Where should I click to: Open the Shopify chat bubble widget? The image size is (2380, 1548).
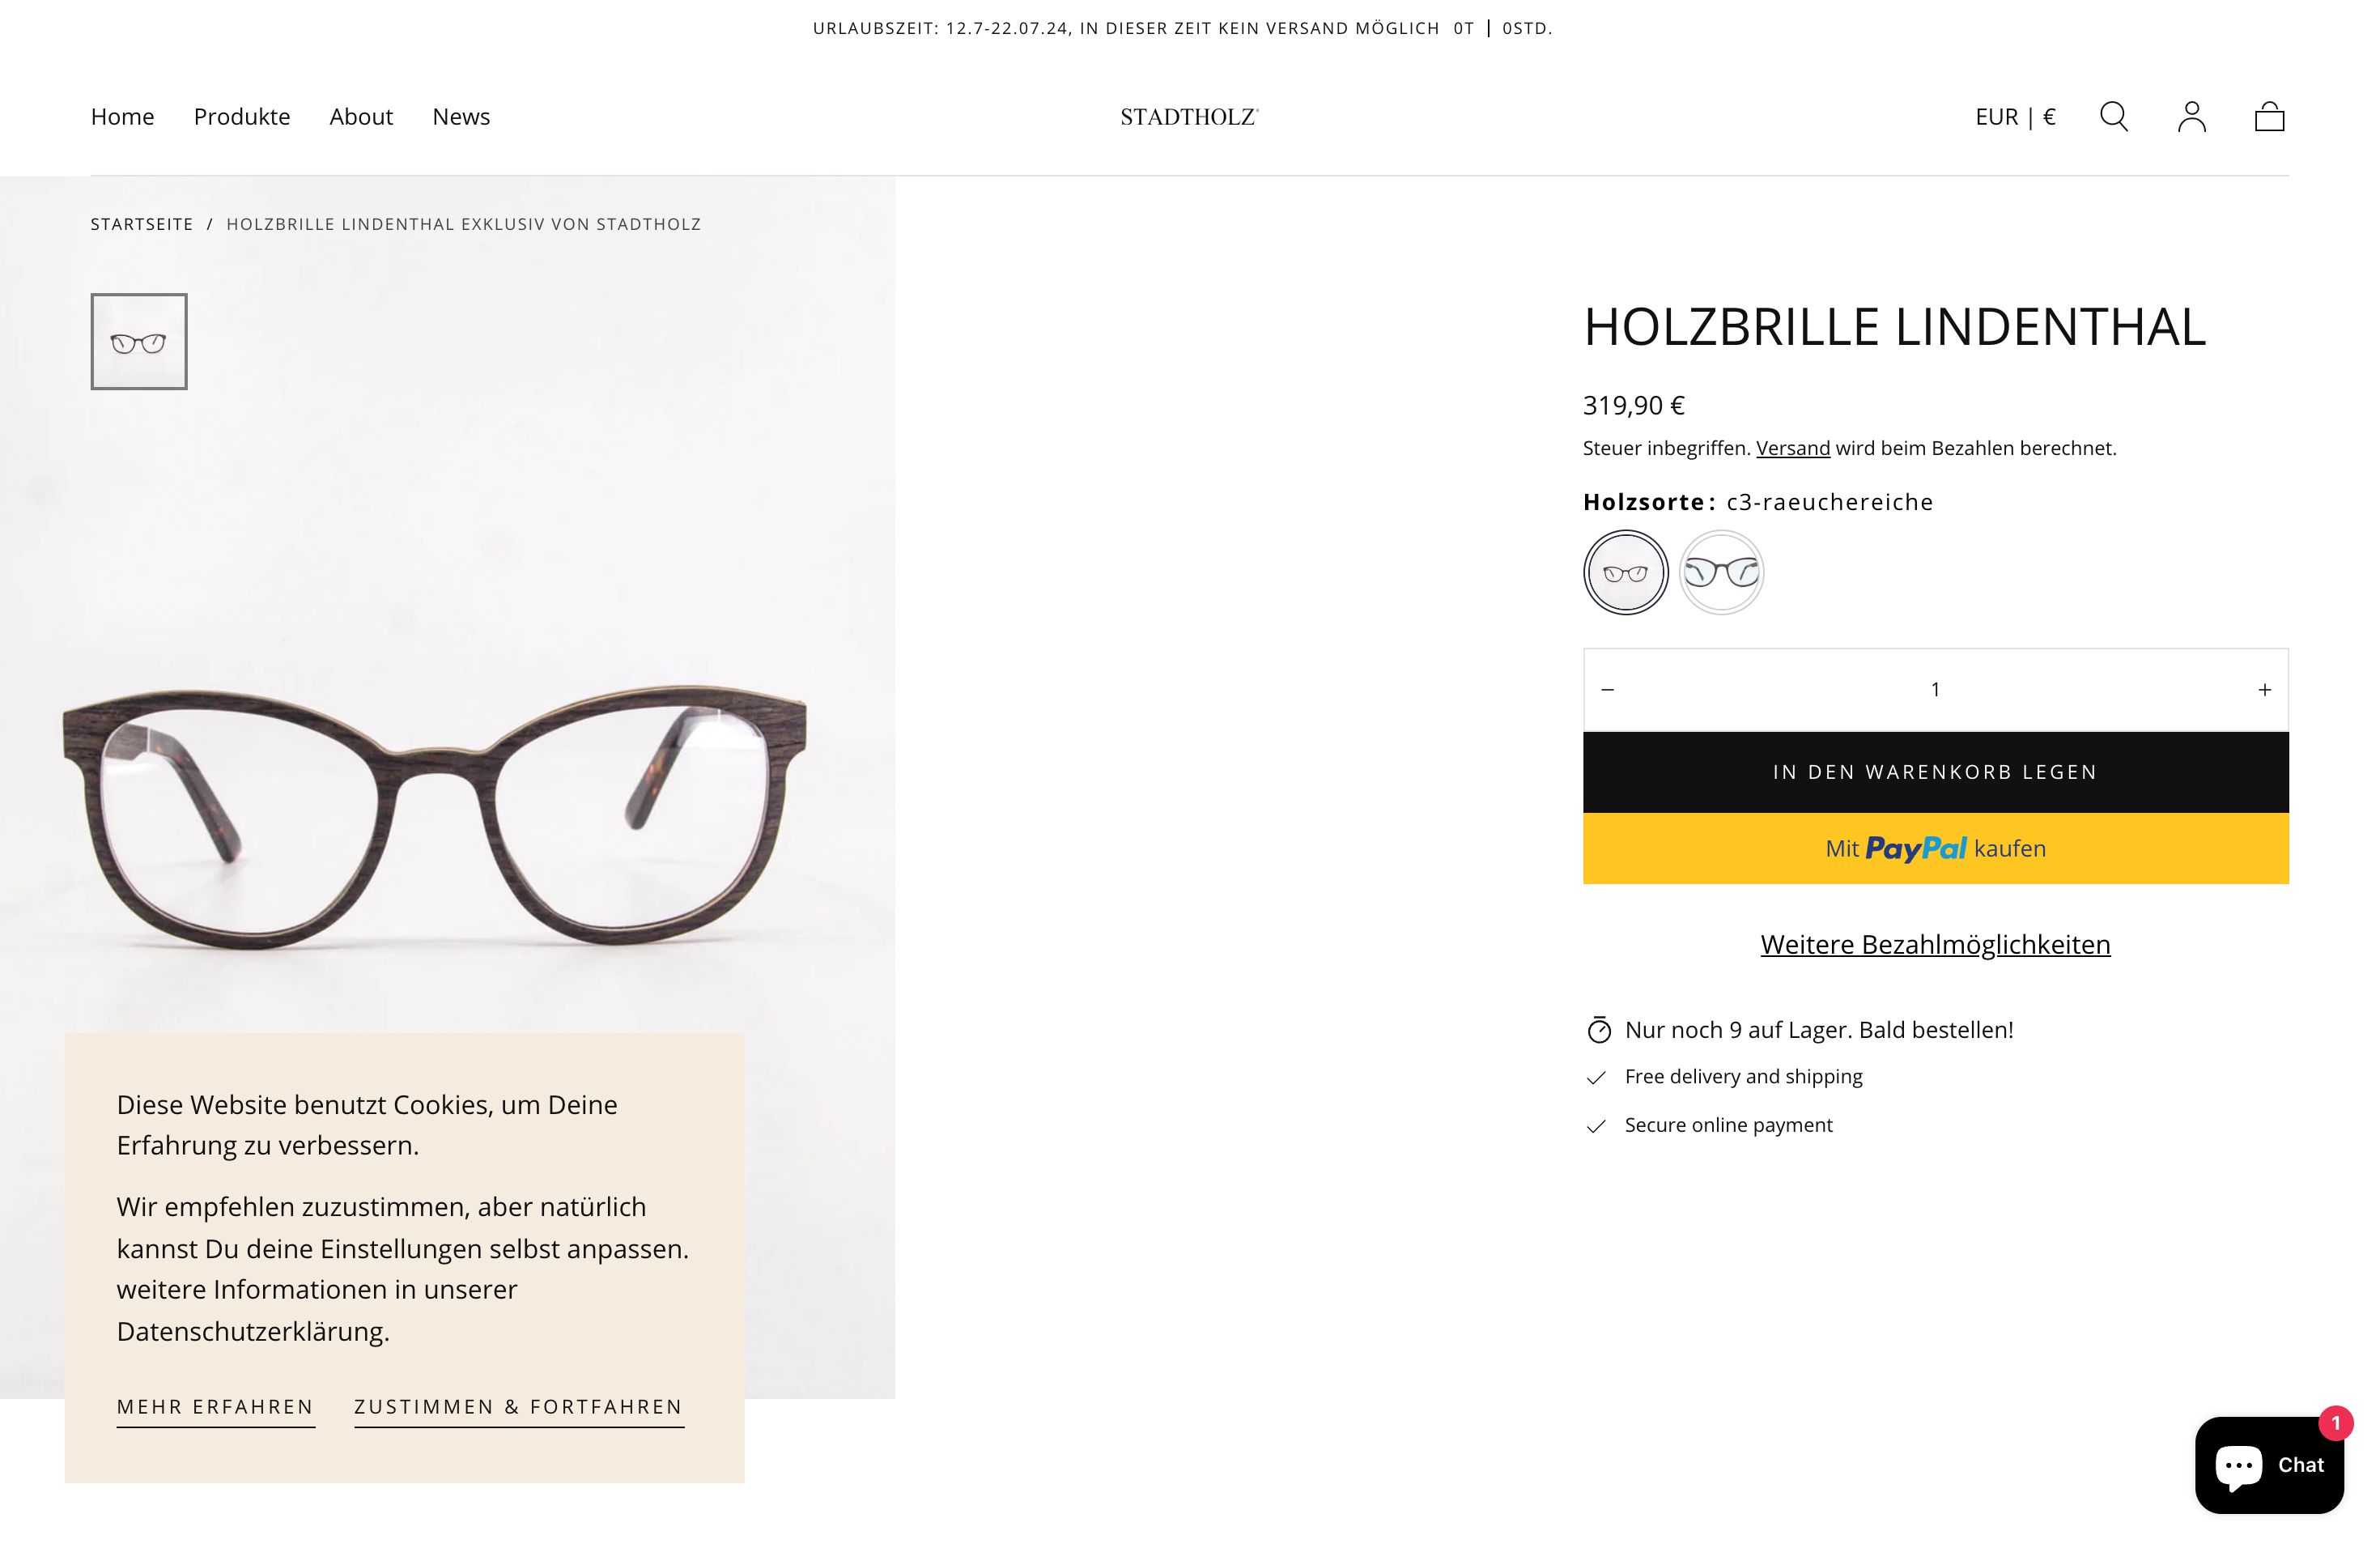click(x=2268, y=1465)
